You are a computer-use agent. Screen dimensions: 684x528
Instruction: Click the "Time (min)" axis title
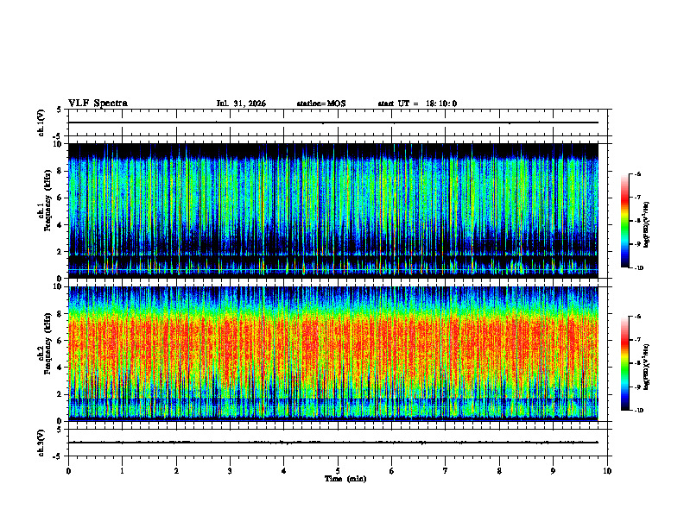coord(345,479)
